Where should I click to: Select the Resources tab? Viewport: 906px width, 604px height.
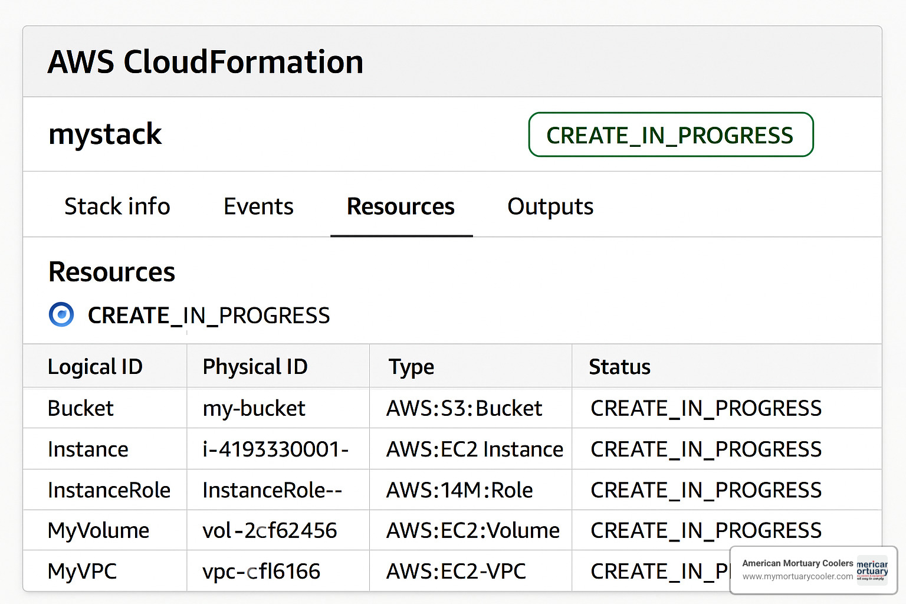point(401,206)
